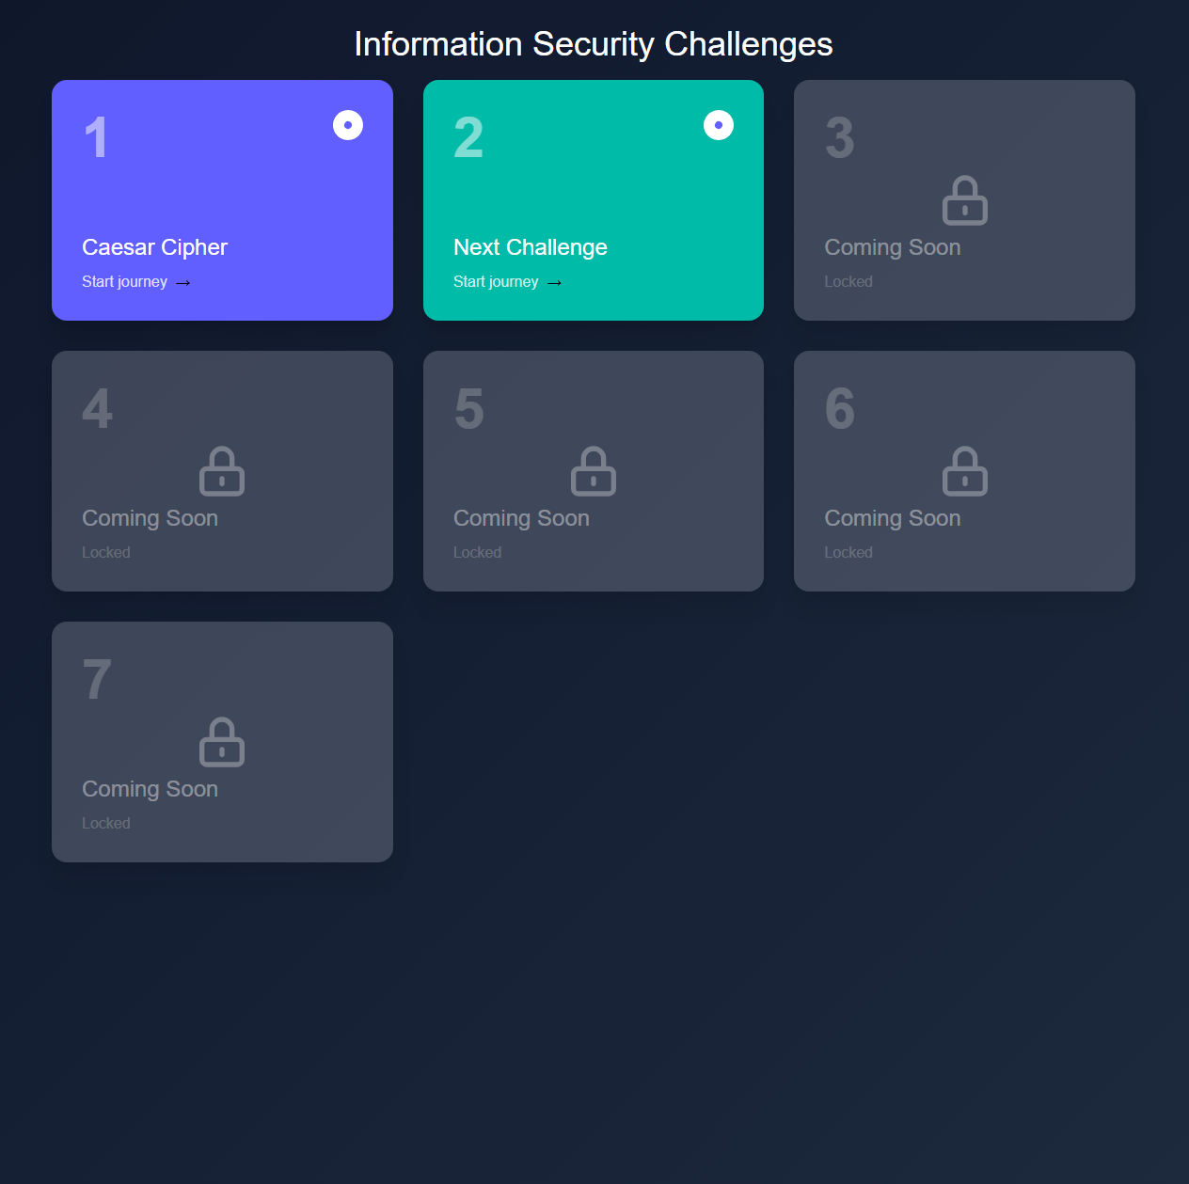Click the Coming Soon text on card 3
Image resolution: width=1189 pixels, height=1184 pixels.
892,247
